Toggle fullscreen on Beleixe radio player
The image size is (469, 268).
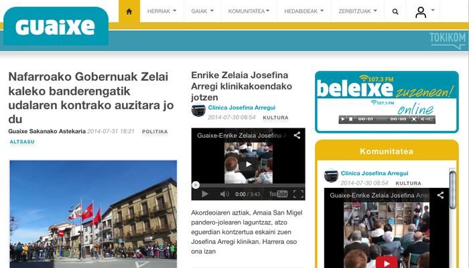pos(413,119)
